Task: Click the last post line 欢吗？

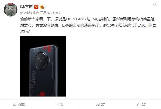Action: click(x=25, y=31)
